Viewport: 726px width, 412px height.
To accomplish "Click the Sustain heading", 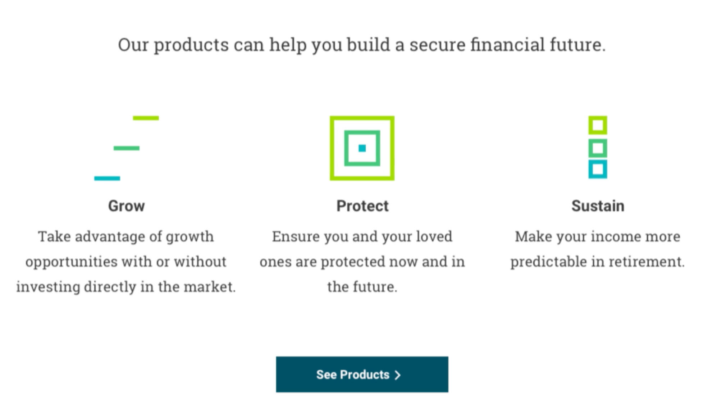I will pos(598,206).
